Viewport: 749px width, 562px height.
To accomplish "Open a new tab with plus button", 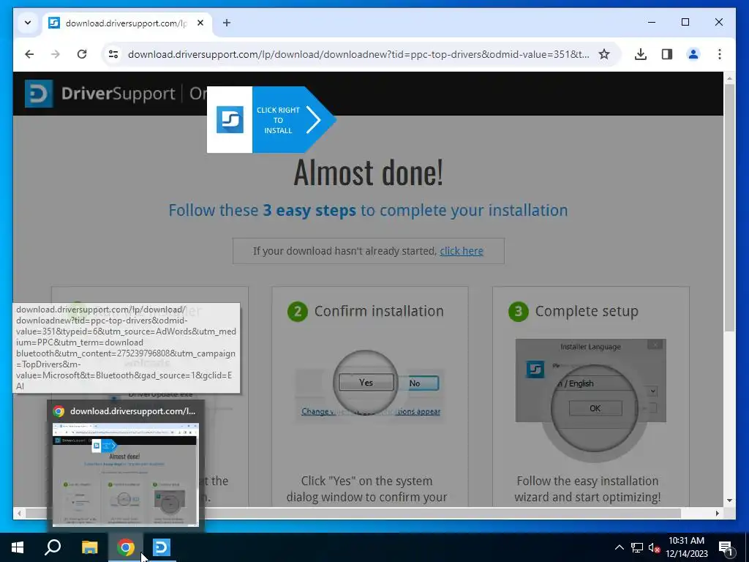I will (227, 23).
